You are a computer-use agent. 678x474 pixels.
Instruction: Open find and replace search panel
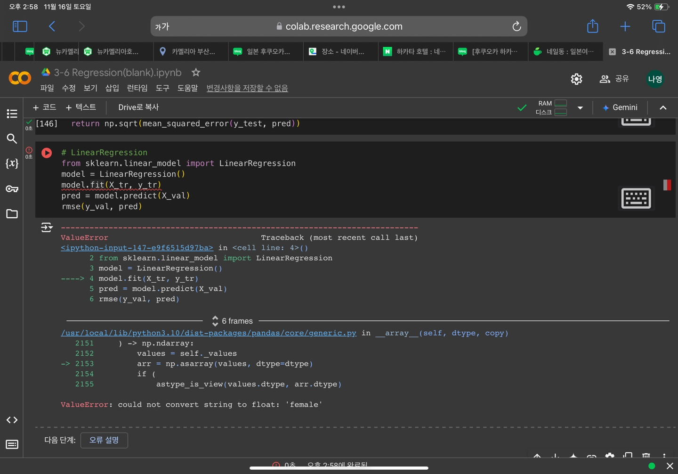(x=12, y=139)
